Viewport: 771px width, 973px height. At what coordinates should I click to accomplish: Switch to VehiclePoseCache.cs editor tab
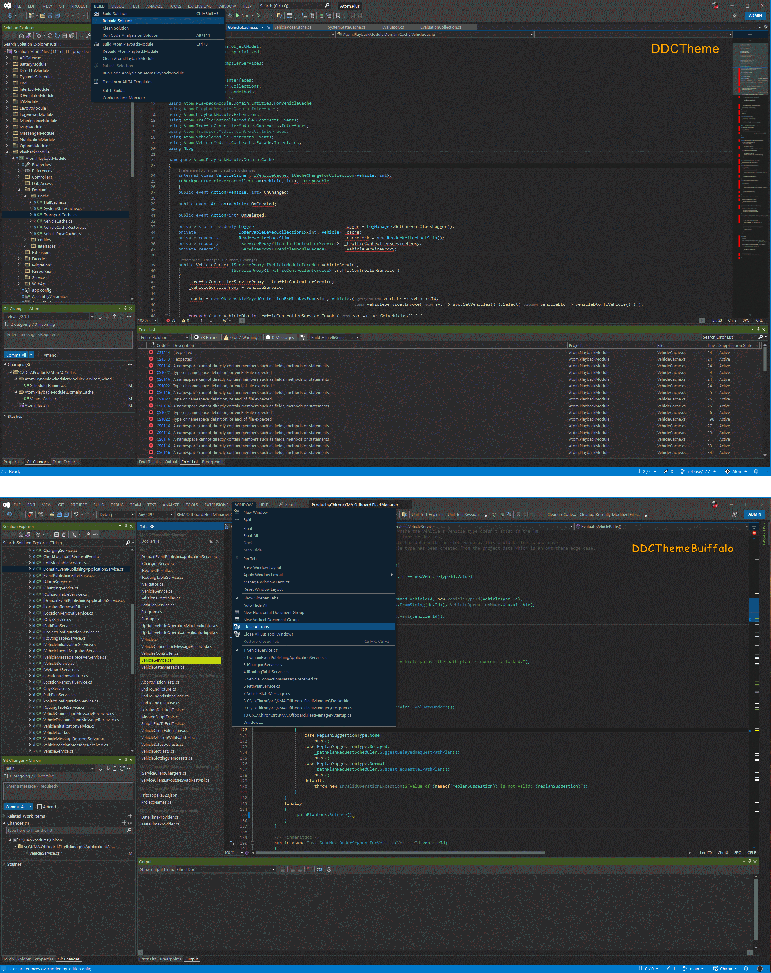click(x=292, y=28)
